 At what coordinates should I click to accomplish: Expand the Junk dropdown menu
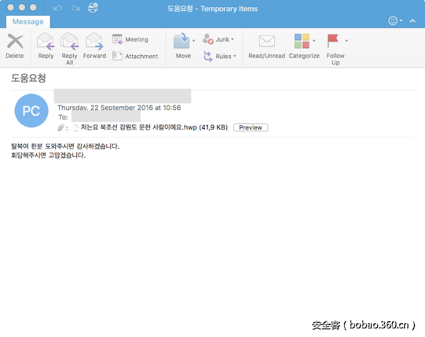click(232, 40)
